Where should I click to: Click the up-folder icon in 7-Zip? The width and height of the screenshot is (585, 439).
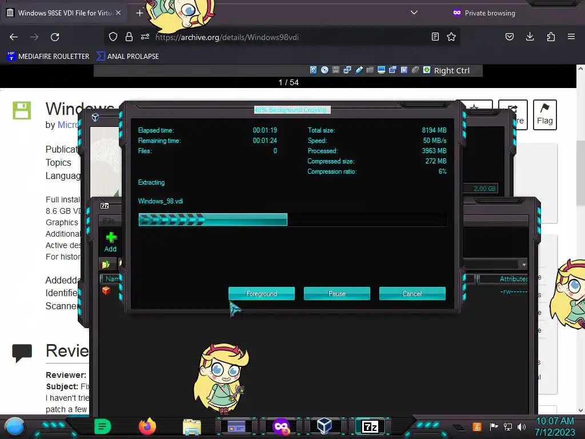(x=106, y=264)
